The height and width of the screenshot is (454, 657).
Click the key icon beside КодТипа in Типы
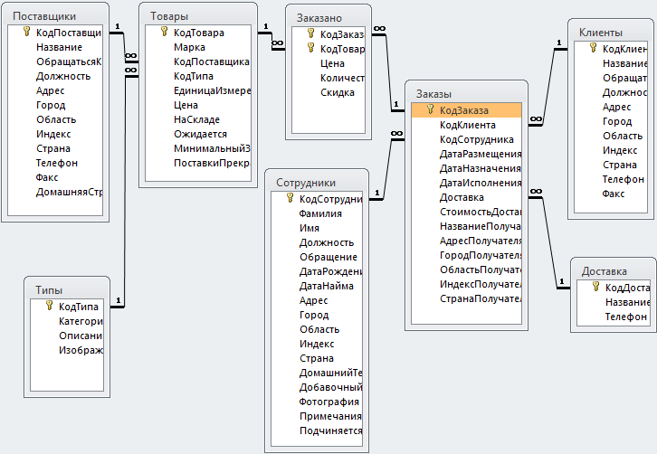pos(50,306)
